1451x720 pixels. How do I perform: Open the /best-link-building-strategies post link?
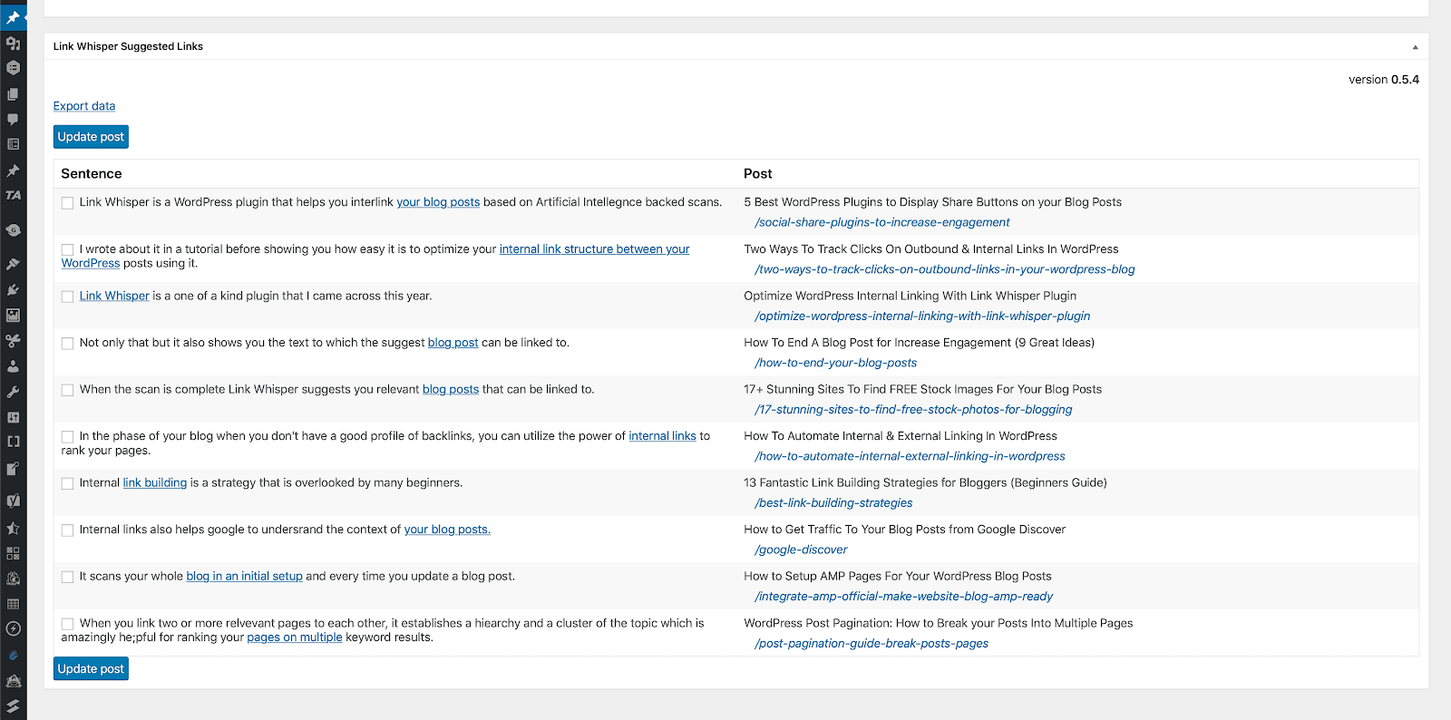click(833, 503)
